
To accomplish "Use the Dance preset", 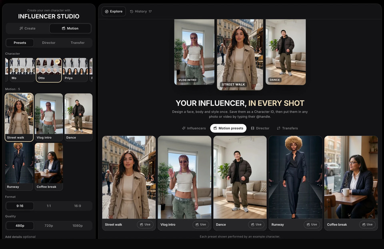I will 256,225.
